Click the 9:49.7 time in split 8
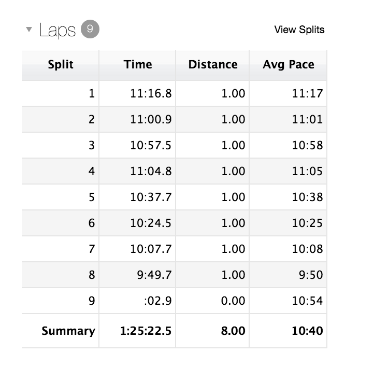374x367 pixels. tap(154, 275)
